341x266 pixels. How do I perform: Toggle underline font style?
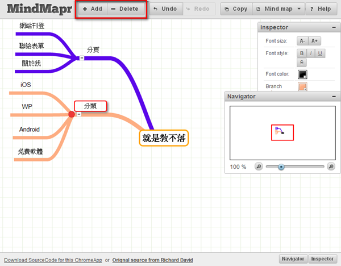click(320, 53)
